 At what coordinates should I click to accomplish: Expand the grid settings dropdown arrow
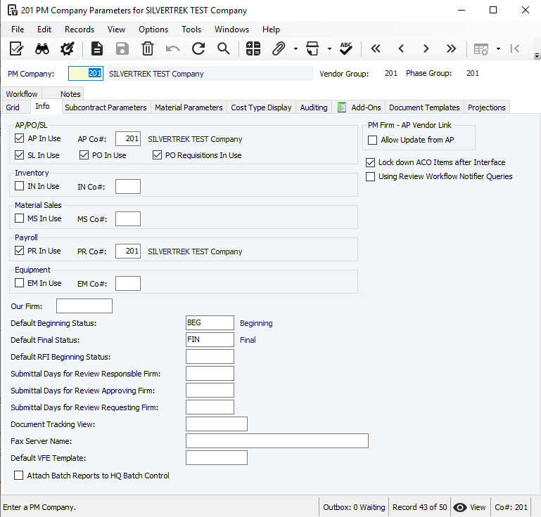tap(498, 49)
